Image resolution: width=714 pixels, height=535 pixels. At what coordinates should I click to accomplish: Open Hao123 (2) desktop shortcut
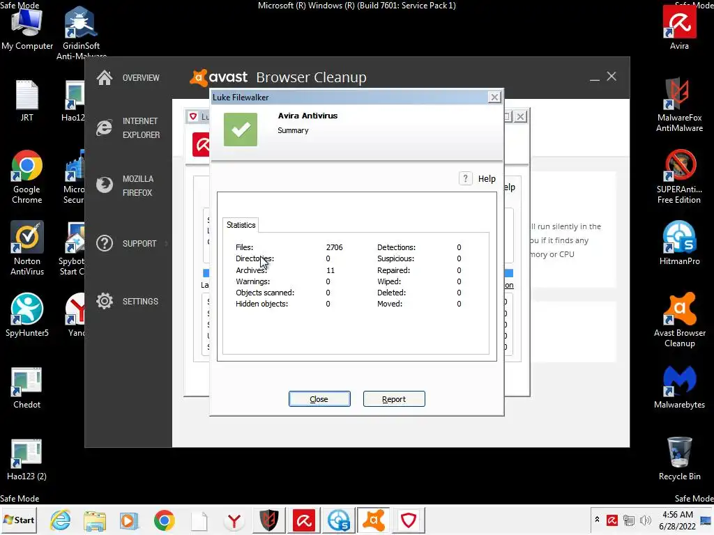[27, 460]
